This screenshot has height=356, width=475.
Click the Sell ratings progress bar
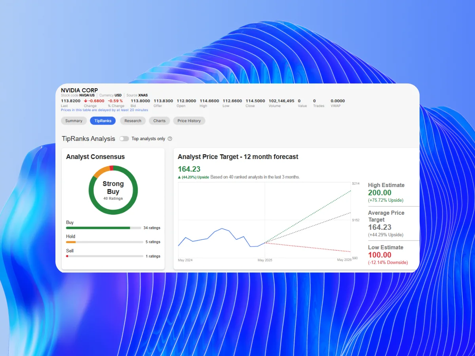(x=104, y=256)
